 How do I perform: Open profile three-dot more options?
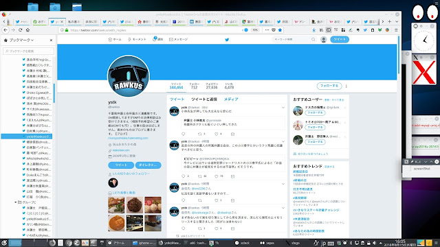tap(346, 86)
